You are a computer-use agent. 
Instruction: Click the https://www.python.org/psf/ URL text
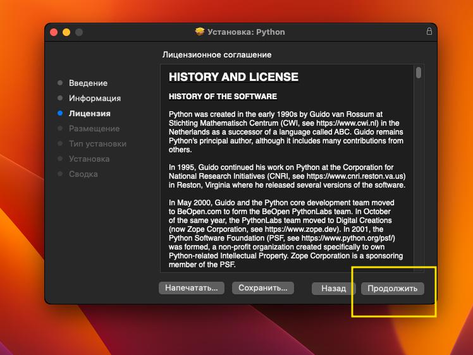point(347,238)
